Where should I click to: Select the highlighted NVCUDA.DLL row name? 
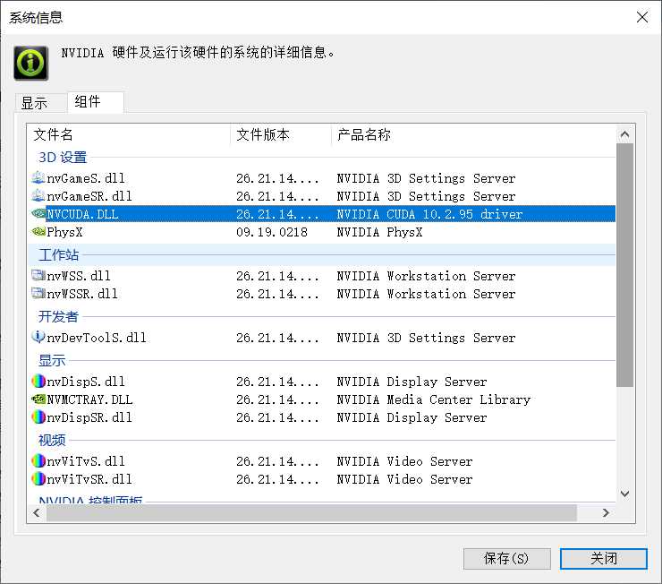pos(82,214)
